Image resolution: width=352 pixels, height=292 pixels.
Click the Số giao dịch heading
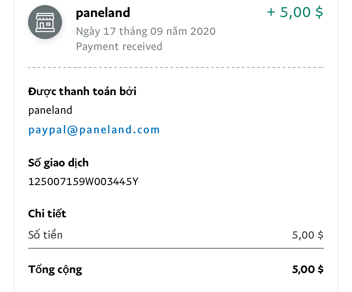(58, 163)
